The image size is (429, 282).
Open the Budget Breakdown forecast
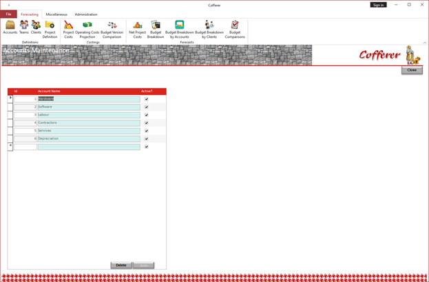click(156, 30)
